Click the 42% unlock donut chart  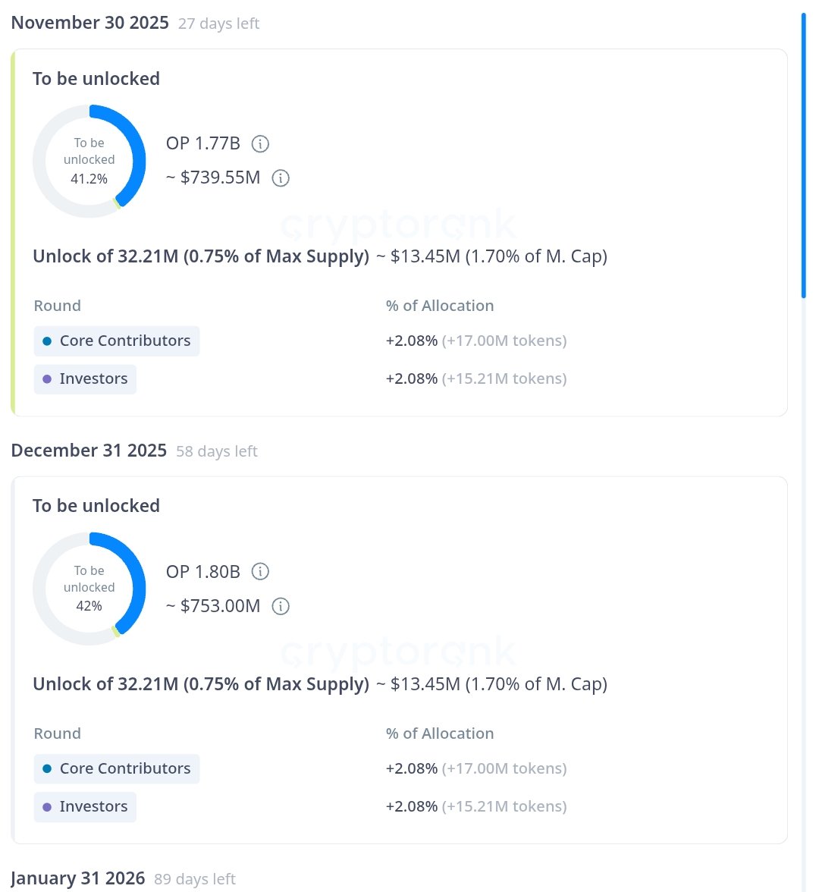[x=89, y=589]
